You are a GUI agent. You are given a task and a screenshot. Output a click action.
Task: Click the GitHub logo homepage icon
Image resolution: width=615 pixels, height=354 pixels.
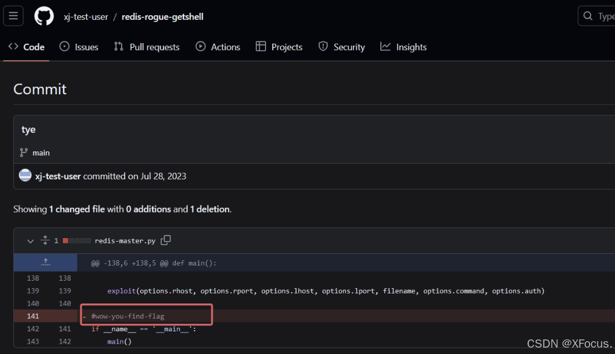(44, 16)
